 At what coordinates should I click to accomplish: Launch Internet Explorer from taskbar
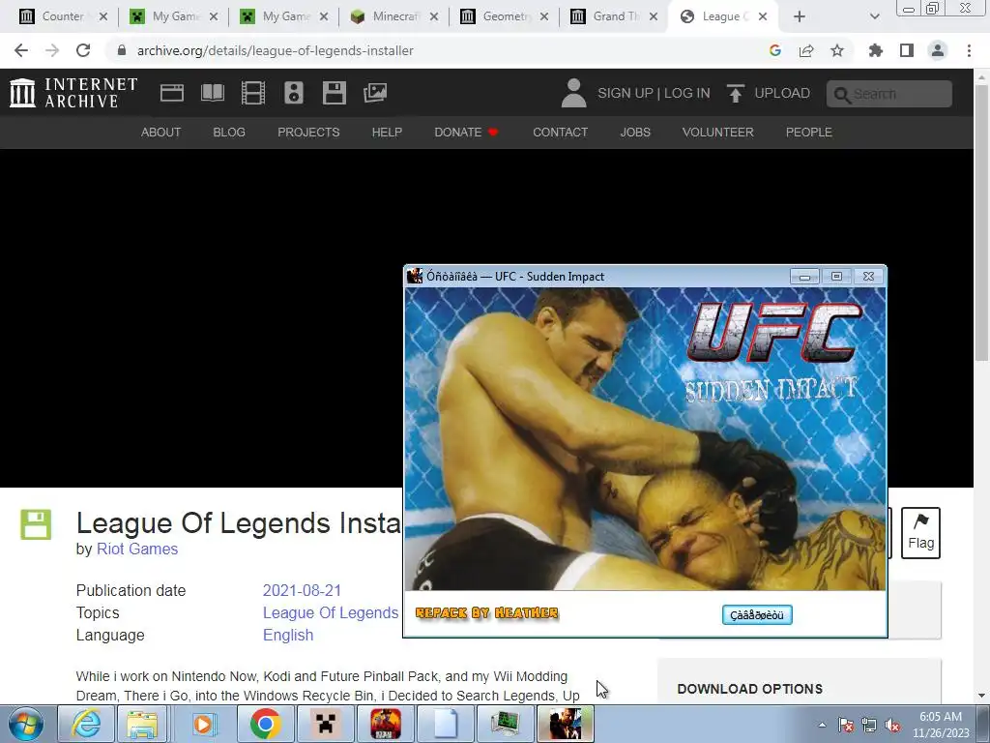(86, 724)
